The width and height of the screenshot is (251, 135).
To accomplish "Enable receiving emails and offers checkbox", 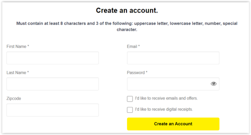I will 130,98.
